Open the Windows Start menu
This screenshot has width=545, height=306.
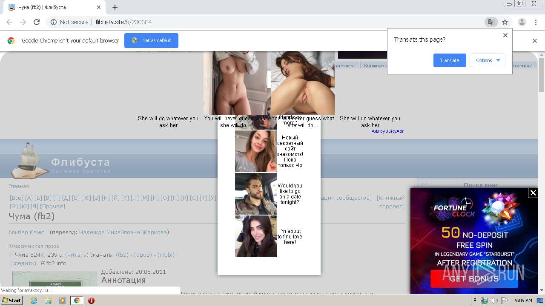tap(11, 300)
